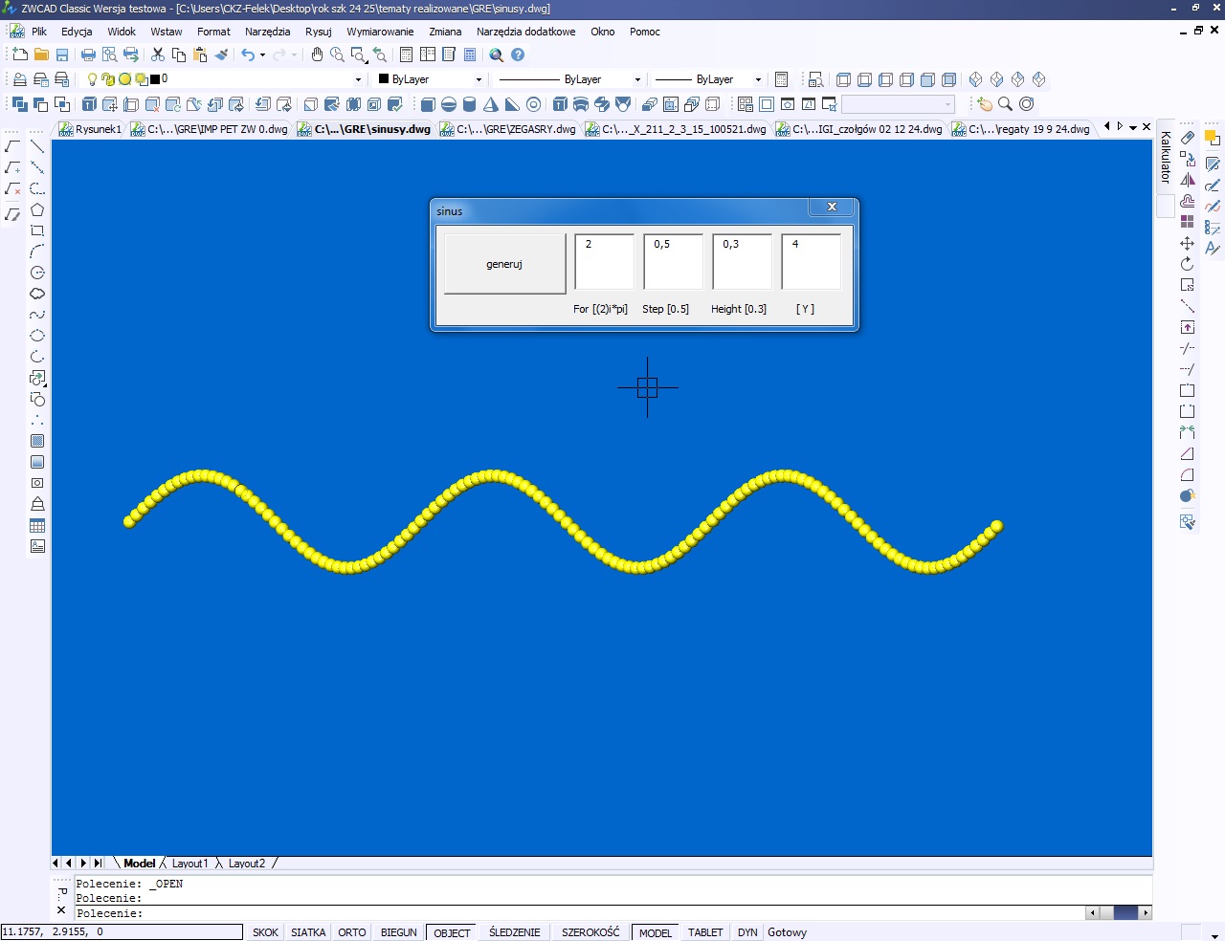Click the Revision Cloud tool
The image size is (1225, 941).
pyautogui.click(x=37, y=294)
